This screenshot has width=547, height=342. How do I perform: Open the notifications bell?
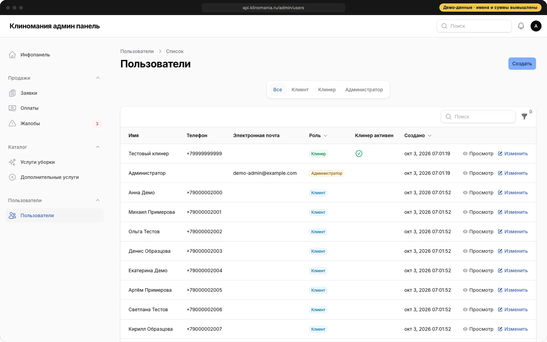pos(521,26)
